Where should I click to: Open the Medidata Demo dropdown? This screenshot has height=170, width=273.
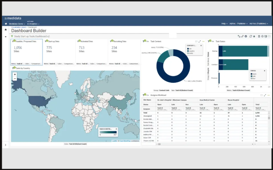tap(17, 24)
